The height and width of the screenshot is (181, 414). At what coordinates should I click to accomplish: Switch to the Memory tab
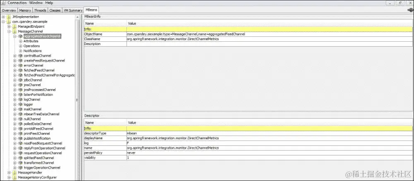pyautogui.click(x=25, y=10)
